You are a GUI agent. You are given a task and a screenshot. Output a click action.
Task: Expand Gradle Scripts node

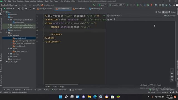[x=4, y=62]
